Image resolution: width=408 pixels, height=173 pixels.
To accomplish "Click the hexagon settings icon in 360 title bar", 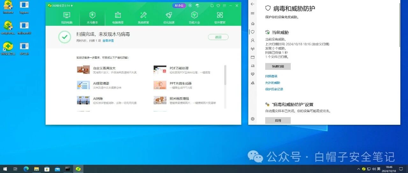I will coord(212,5).
